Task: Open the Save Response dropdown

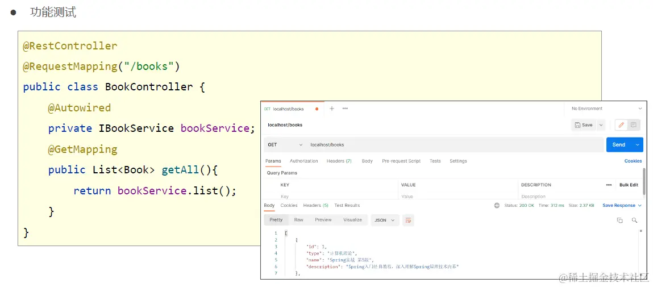Action: (x=622, y=205)
